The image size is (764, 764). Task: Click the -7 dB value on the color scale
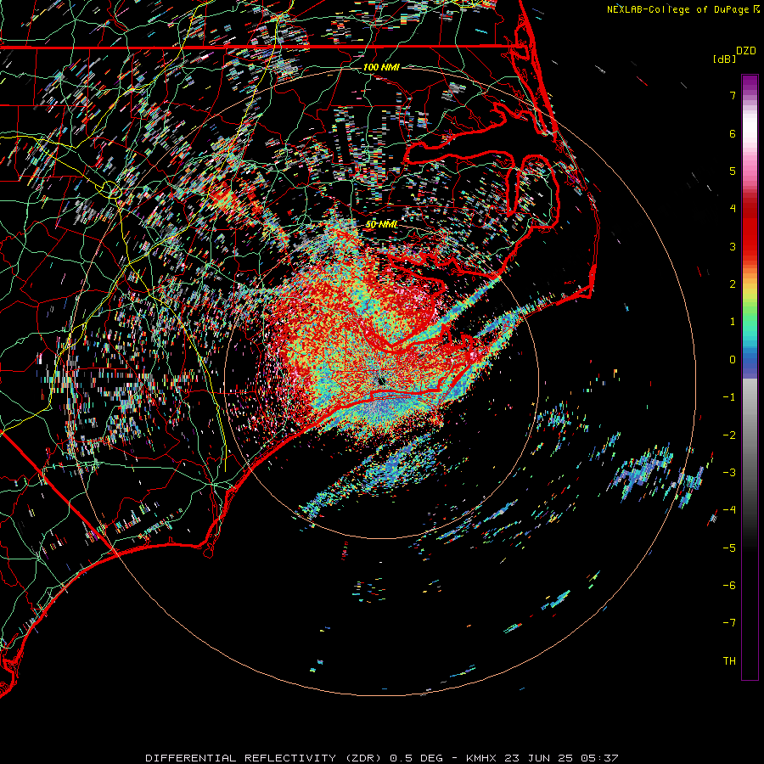tap(729, 623)
